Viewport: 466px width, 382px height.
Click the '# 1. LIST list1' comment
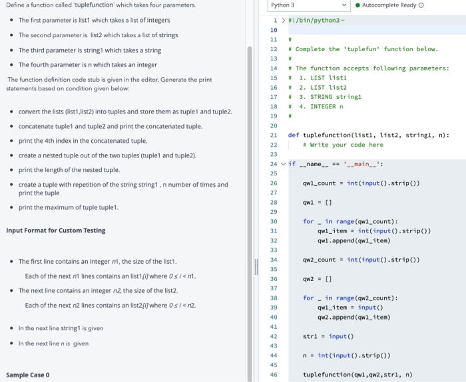pyautogui.click(x=317, y=78)
